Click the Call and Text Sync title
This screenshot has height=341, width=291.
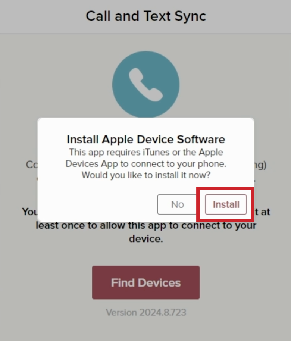tap(146, 16)
